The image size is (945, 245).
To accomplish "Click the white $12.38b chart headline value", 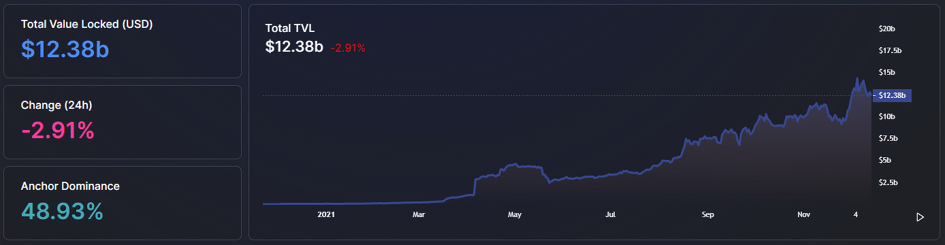I will click(x=294, y=48).
